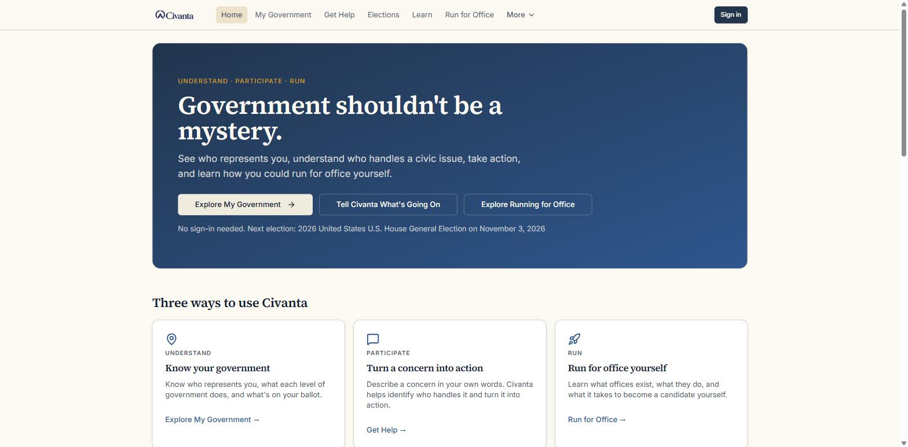Click the 'Three ways to use Civanta' heading
The image size is (908, 447).
click(x=230, y=303)
